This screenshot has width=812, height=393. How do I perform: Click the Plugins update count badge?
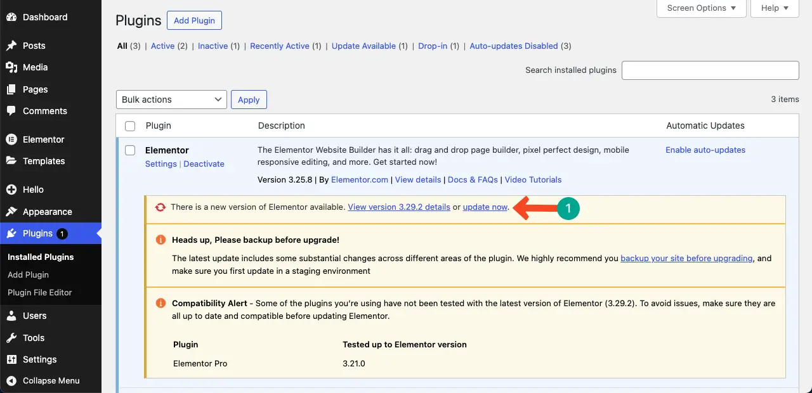click(62, 234)
